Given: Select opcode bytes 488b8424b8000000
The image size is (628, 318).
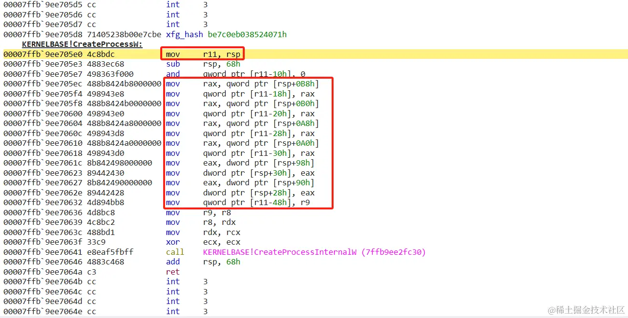Looking at the screenshot, I should [124, 84].
